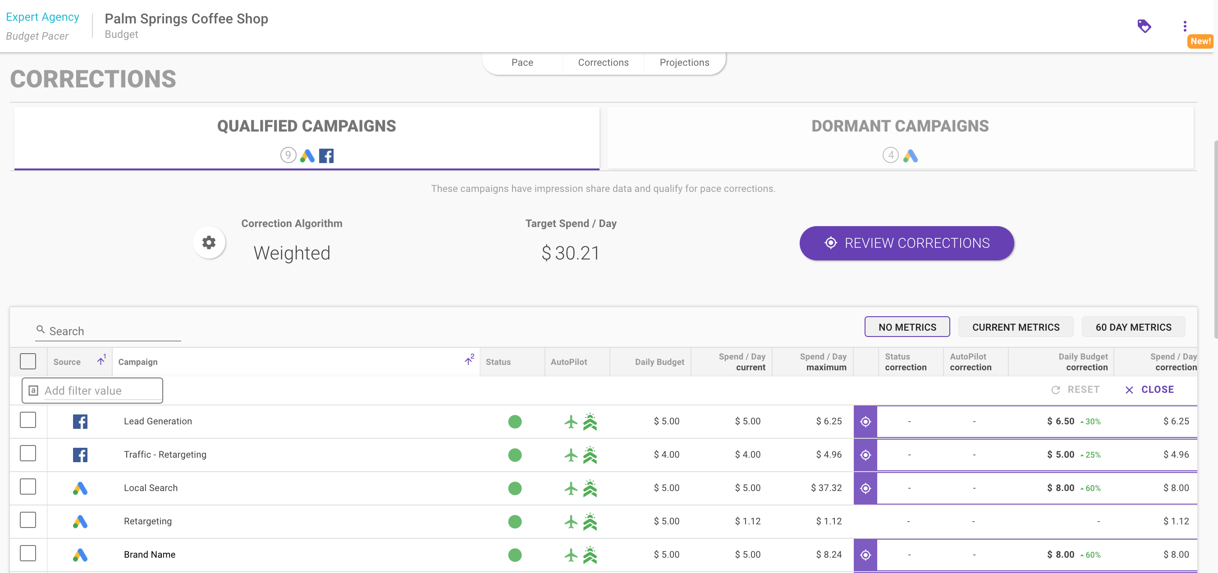Click the orange New! badge

point(1200,41)
